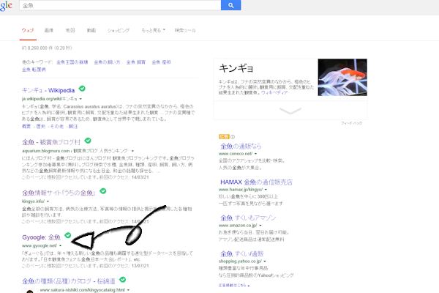Switch to the 画像 tab
Viewport: 439px width, 293px height.
coord(49,30)
